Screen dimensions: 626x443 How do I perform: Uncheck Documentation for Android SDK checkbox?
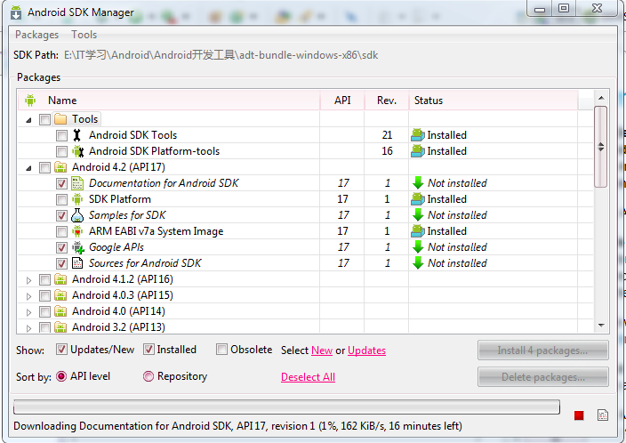[x=61, y=183]
